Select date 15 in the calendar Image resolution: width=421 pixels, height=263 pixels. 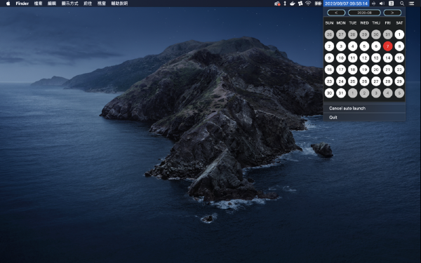tap(399, 58)
